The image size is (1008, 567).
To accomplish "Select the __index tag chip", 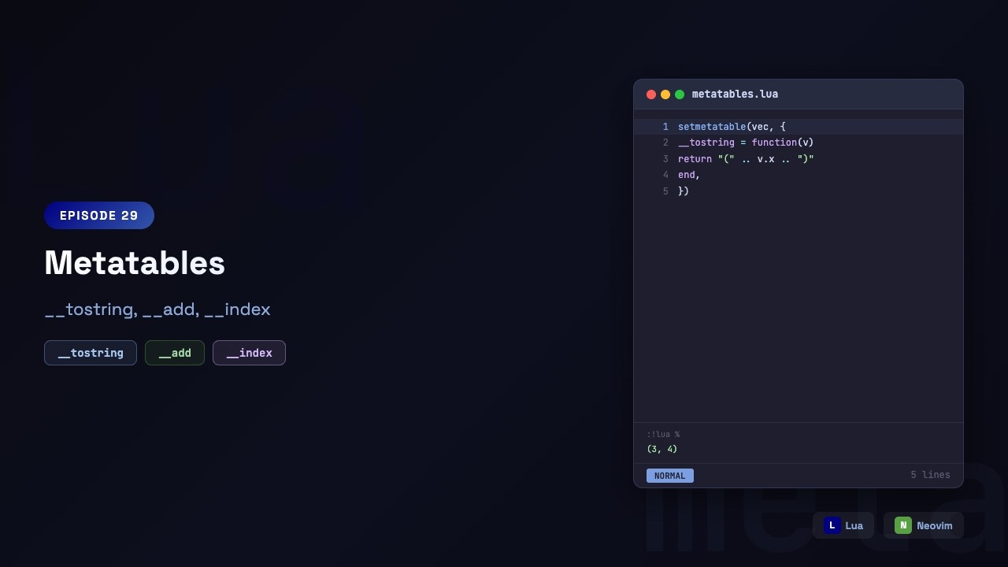I will (249, 353).
